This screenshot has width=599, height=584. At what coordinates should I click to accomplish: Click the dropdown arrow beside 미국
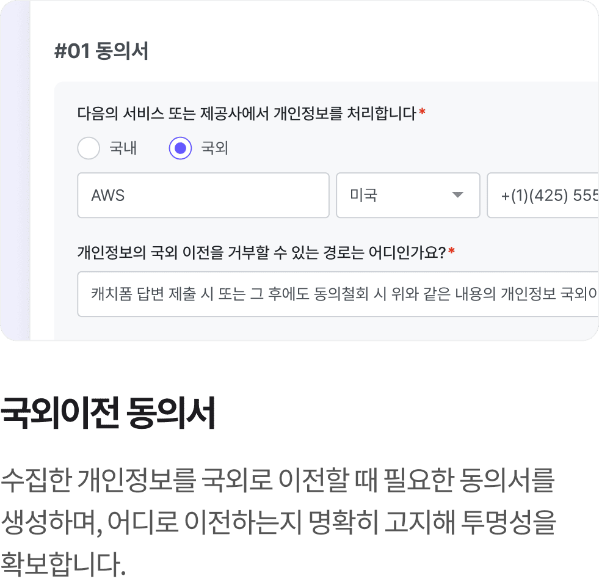pos(458,195)
